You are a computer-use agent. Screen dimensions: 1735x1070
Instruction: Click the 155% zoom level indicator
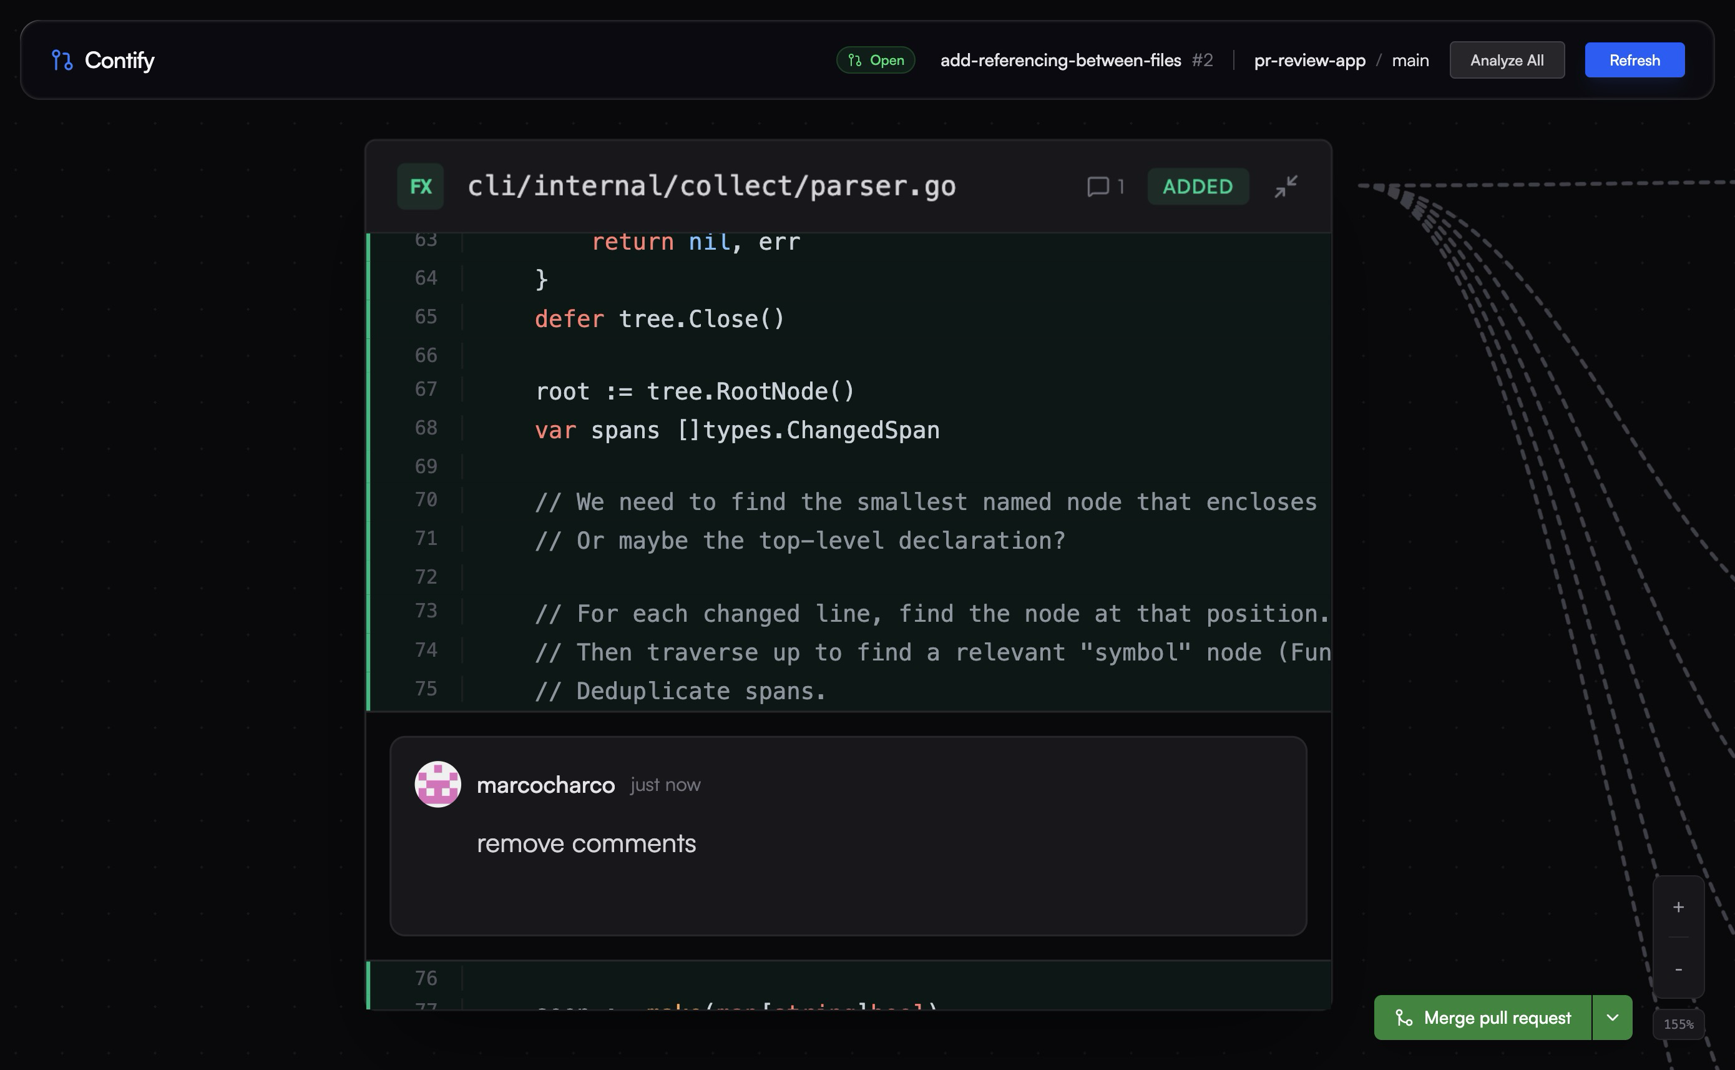tap(1678, 1024)
